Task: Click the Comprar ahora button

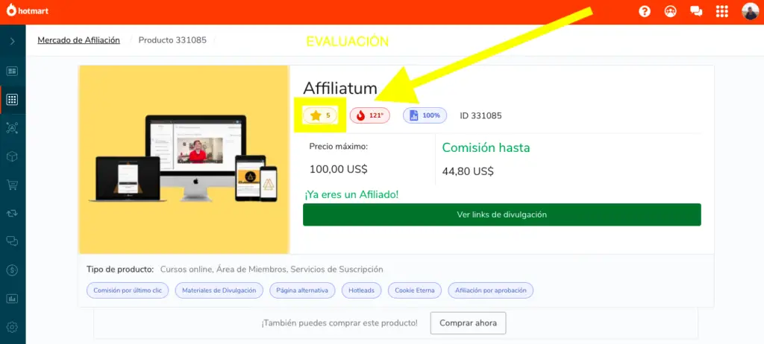Action: pyautogui.click(x=469, y=323)
